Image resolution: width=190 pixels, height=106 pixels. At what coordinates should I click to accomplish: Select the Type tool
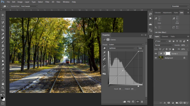(3, 72)
